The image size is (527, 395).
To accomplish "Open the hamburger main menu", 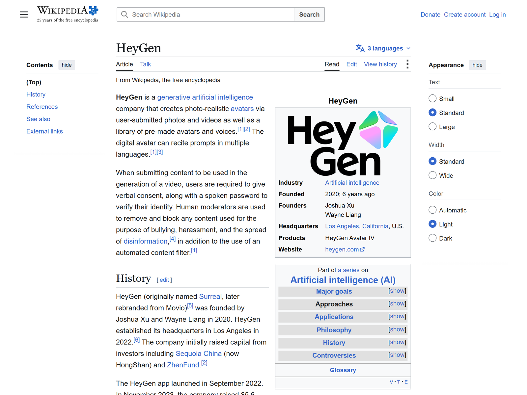I will pos(24,14).
